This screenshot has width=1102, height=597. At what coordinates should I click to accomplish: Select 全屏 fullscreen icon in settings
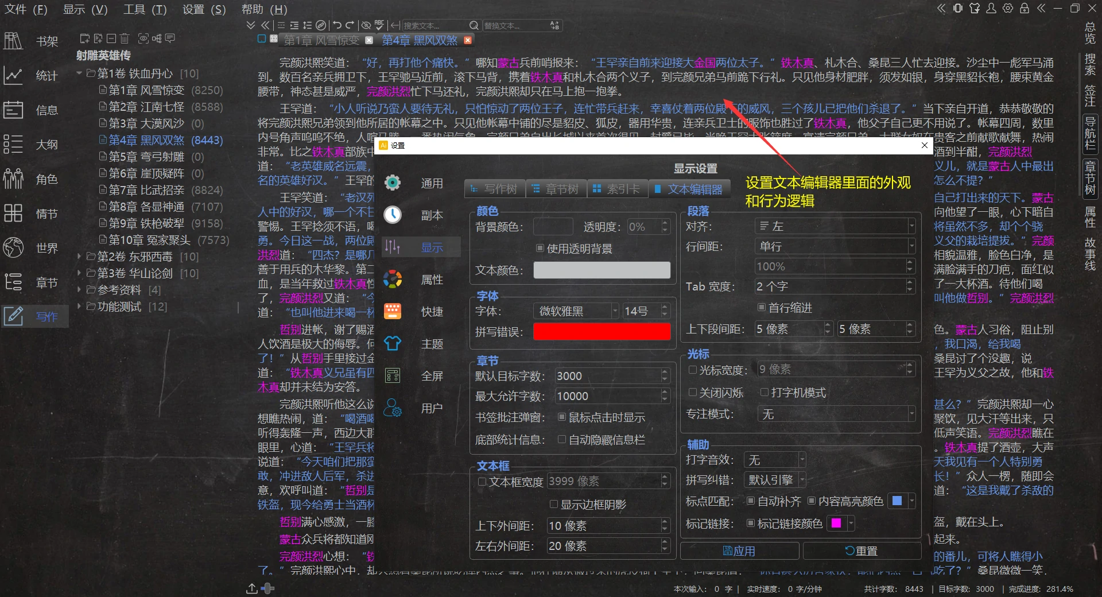coord(393,375)
